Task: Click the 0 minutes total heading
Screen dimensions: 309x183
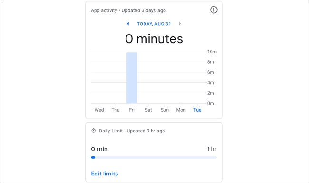Action: coord(154,39)
